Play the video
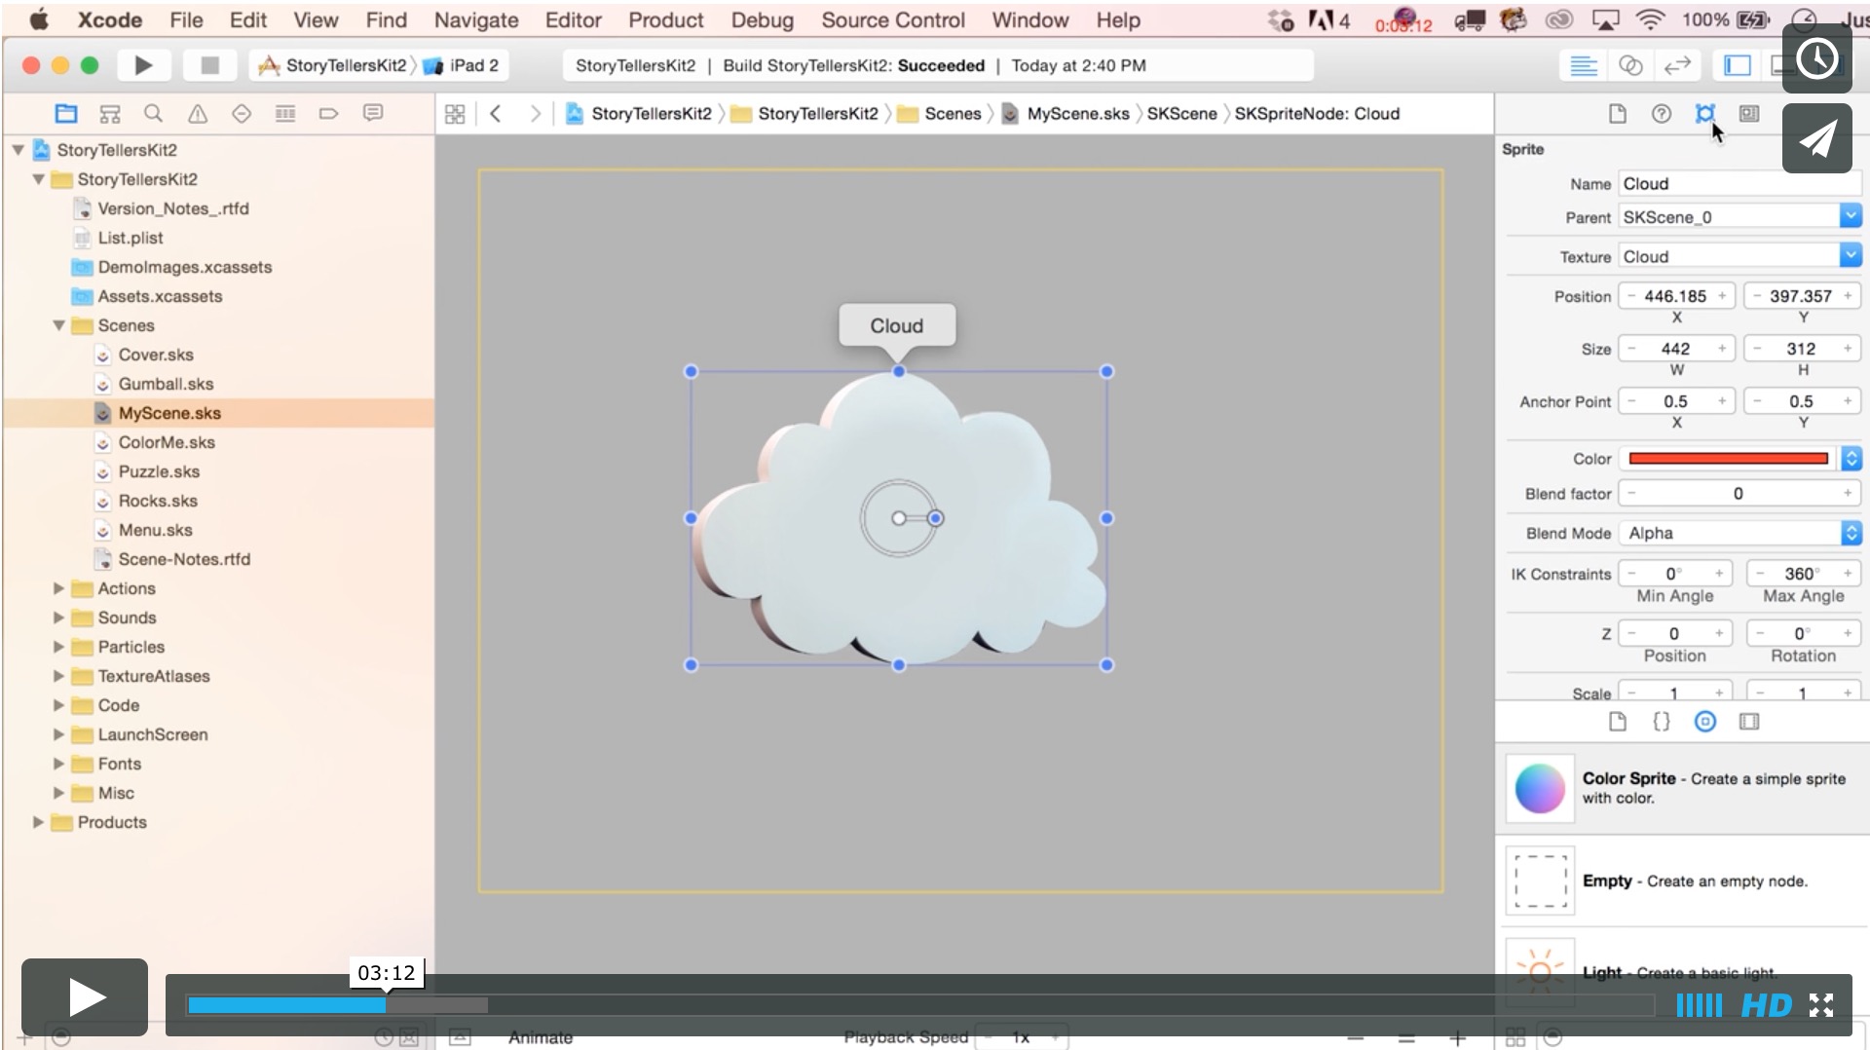This screenshot has height=1050, width=1870. 85,996
